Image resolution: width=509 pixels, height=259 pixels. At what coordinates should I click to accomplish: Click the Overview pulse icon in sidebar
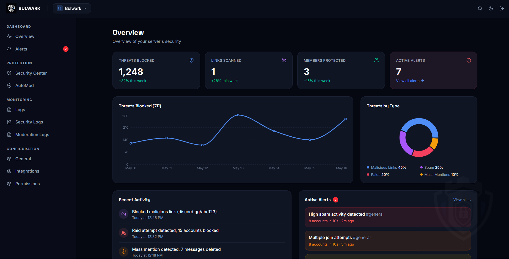[9, 36]
